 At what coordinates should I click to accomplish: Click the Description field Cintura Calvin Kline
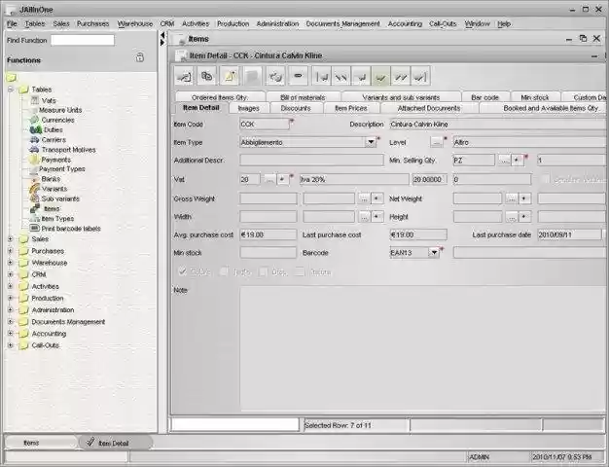497,125
